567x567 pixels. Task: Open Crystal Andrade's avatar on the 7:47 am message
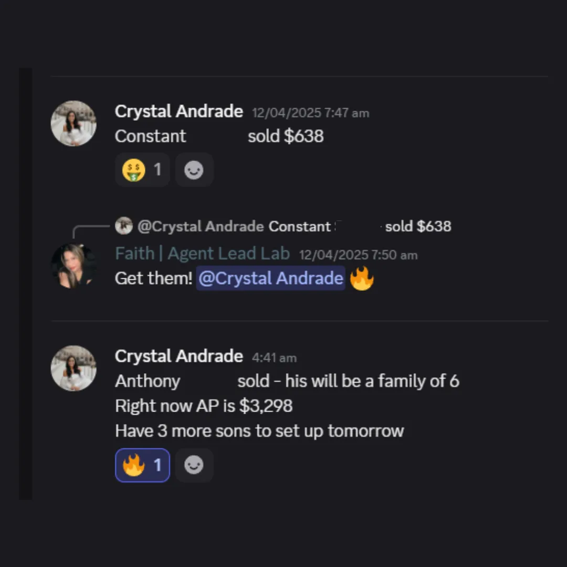pyautogui.click(x=73, y=123)
